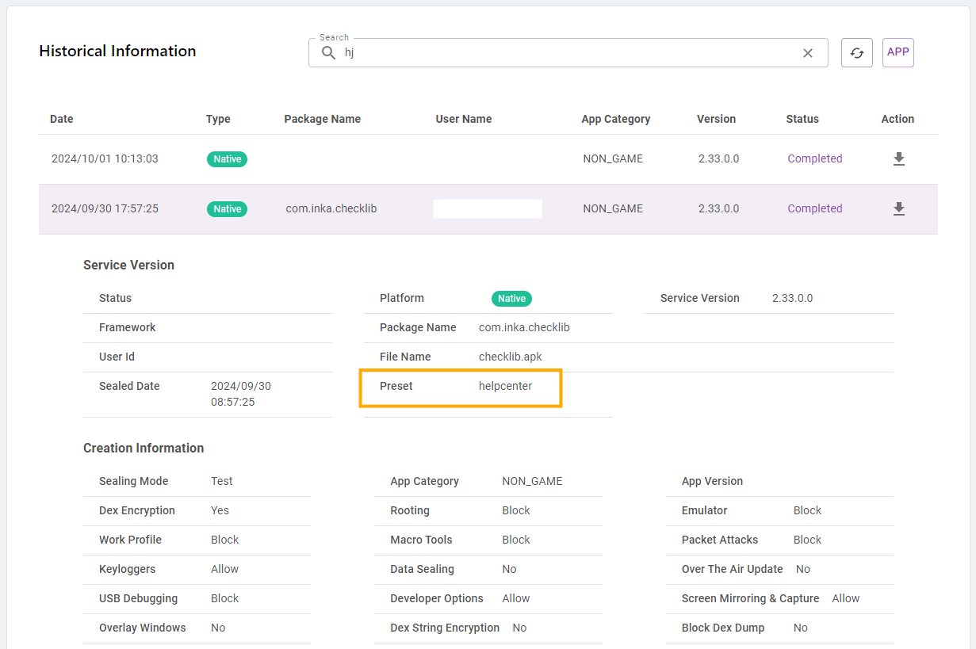
Task: Select the Preset value helpcenter
Action: [x=505, y=386]
